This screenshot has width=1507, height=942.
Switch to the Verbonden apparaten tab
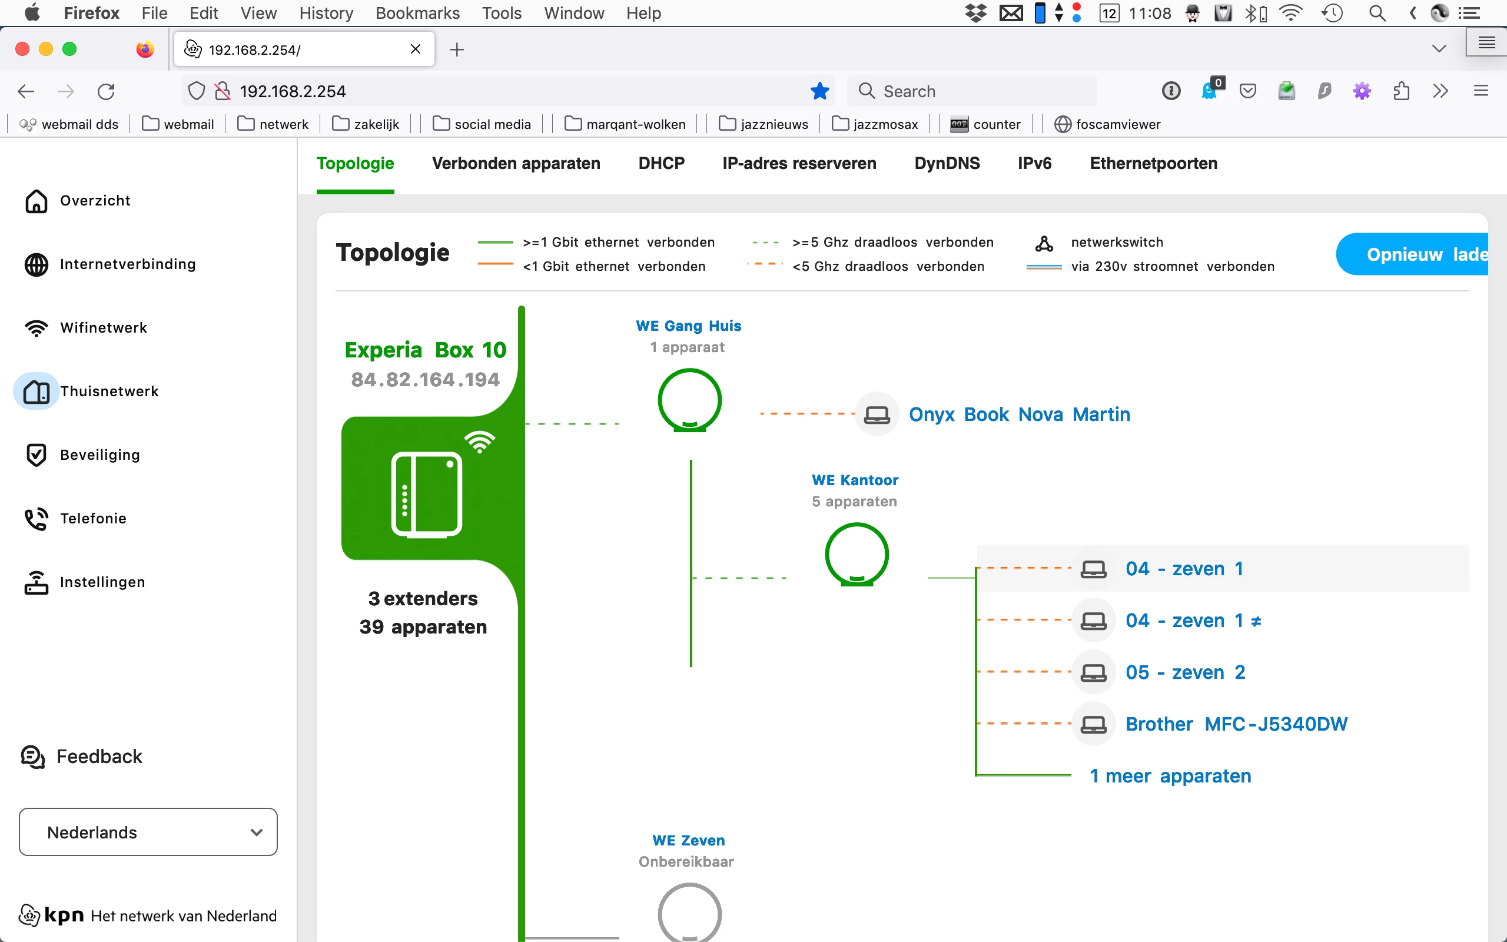coord(516,163)
